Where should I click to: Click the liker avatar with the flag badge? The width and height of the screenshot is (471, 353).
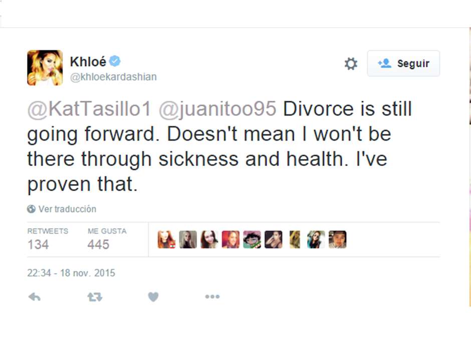[x=166, y=240]
